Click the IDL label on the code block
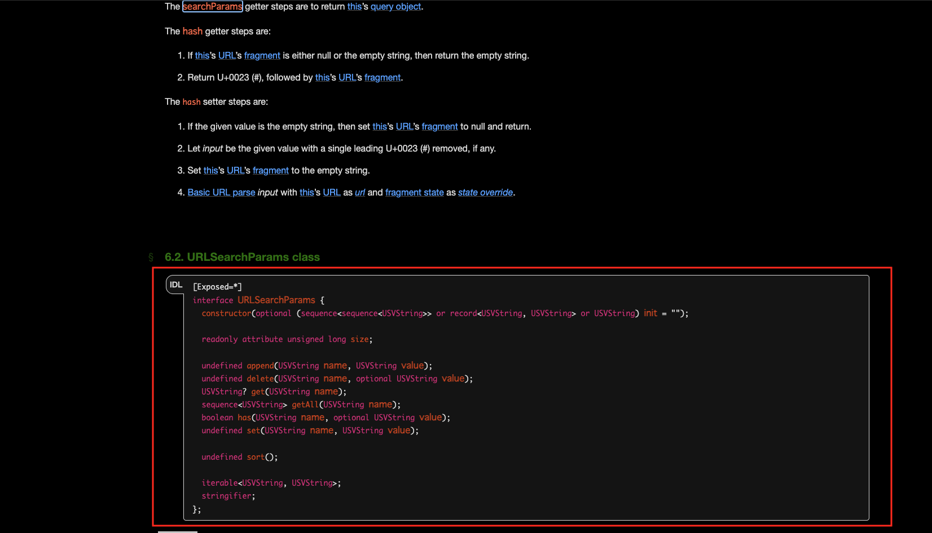The height and width of the screenshot is (533, 932). 176,285
